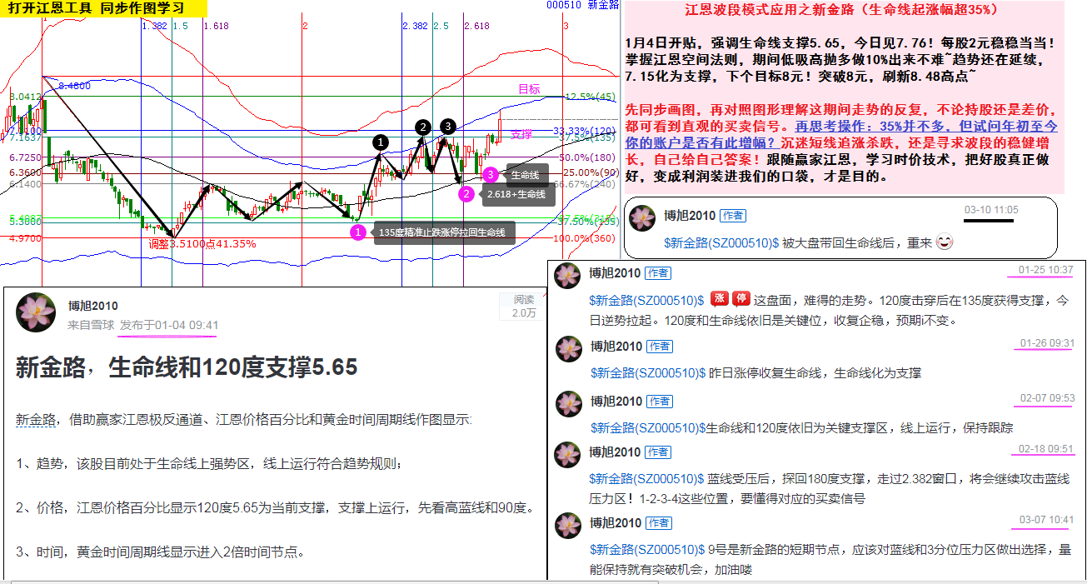Click the 2.382 time cycle label atop the chart
This screenshot has width=1087, height=584.
pyautogui.click(x=414, y=27)
